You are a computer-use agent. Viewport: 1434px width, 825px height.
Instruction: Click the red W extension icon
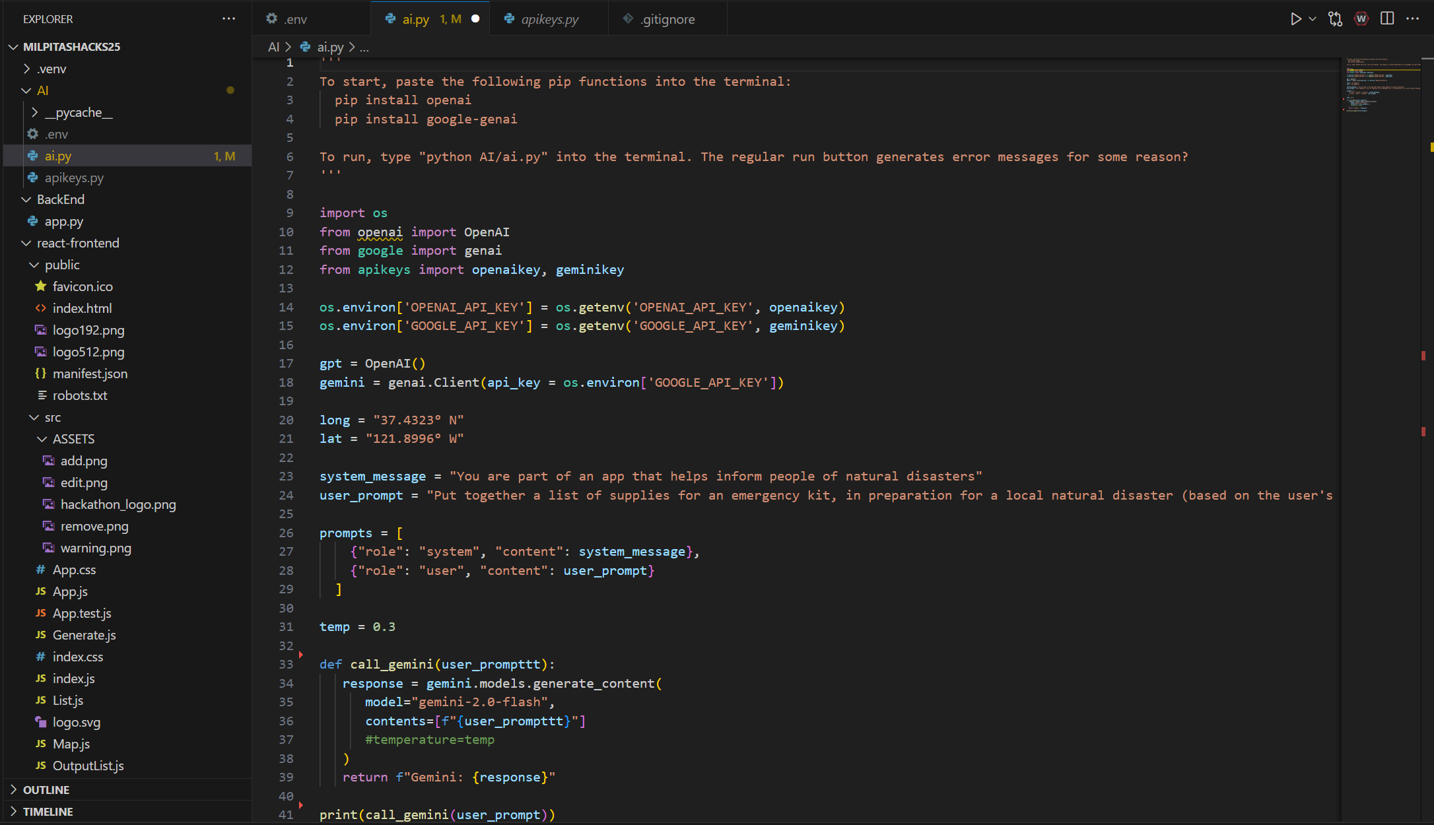[1361, 19]
